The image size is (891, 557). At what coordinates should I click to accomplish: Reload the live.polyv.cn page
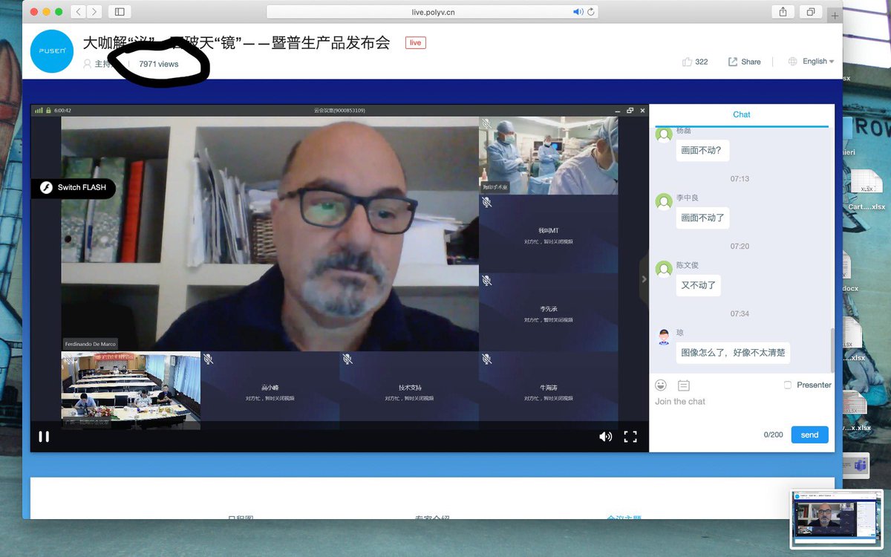591,12
